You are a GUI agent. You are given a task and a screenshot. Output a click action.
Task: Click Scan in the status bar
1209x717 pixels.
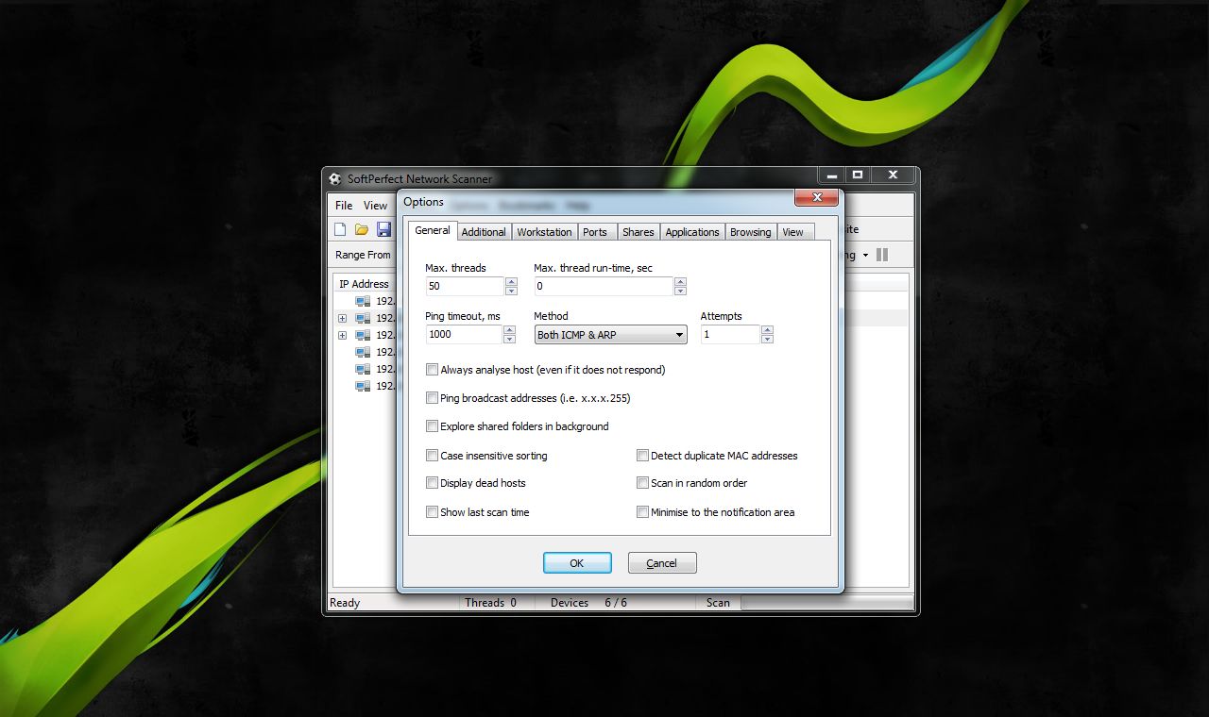tap(718, 603)
